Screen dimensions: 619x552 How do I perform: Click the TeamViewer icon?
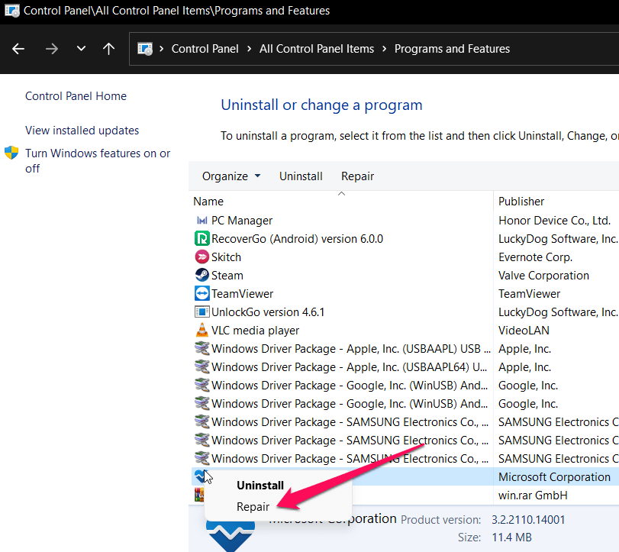pos(201,293)
